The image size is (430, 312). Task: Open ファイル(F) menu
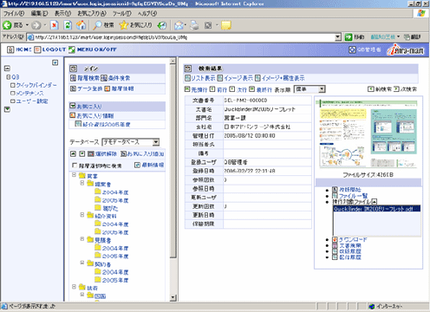pyautogui.click(x=14, y=14)
